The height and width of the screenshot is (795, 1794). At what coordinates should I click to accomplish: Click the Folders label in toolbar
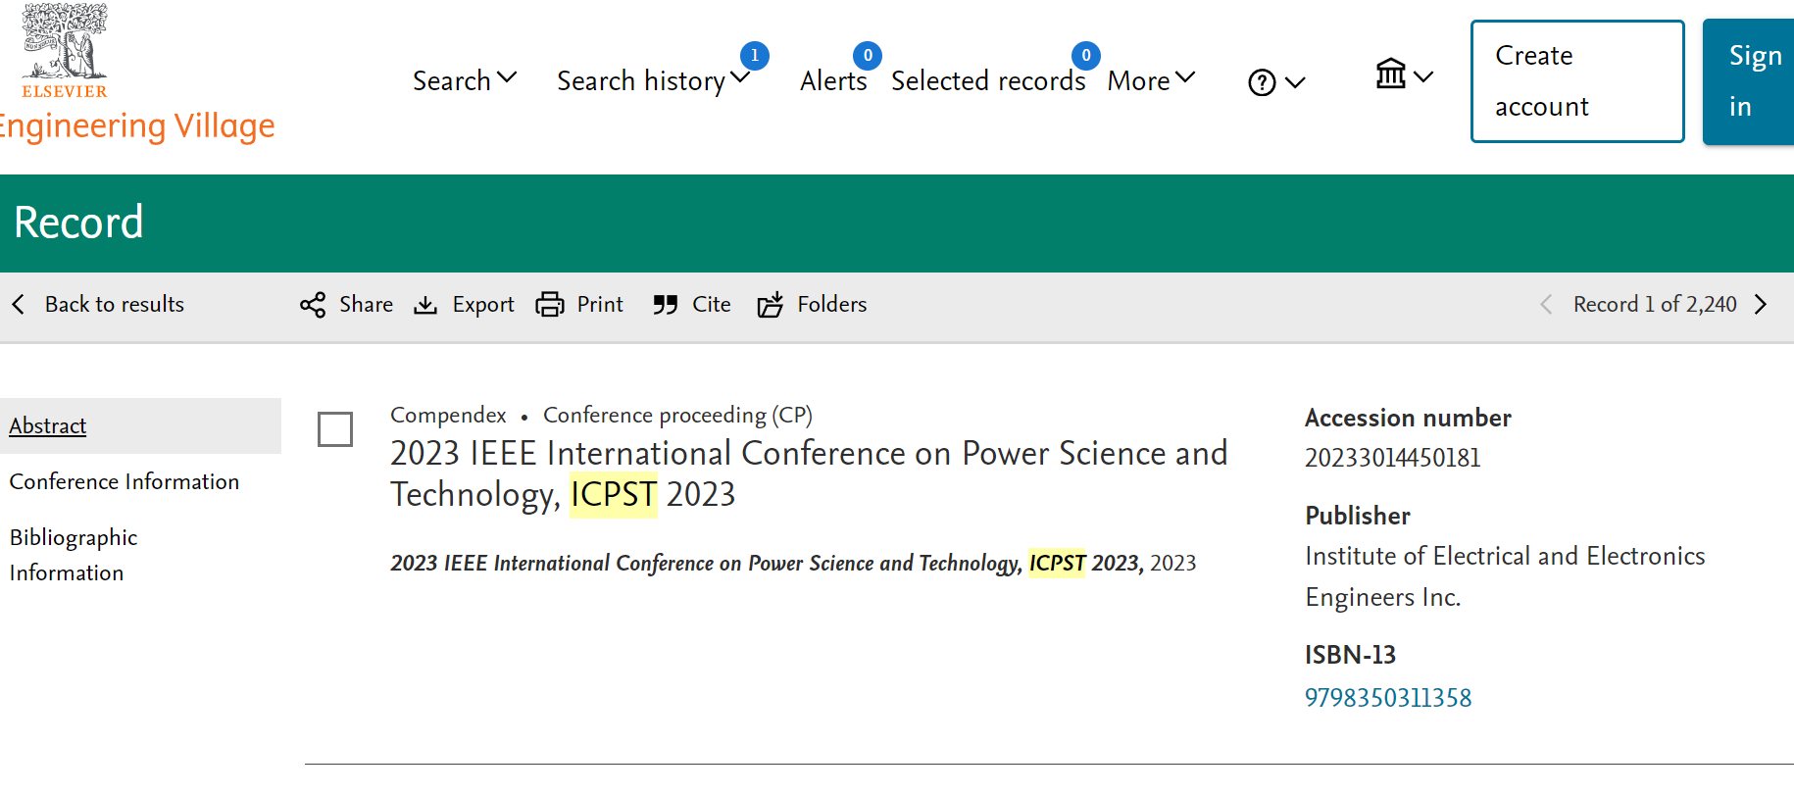point(832,305)
